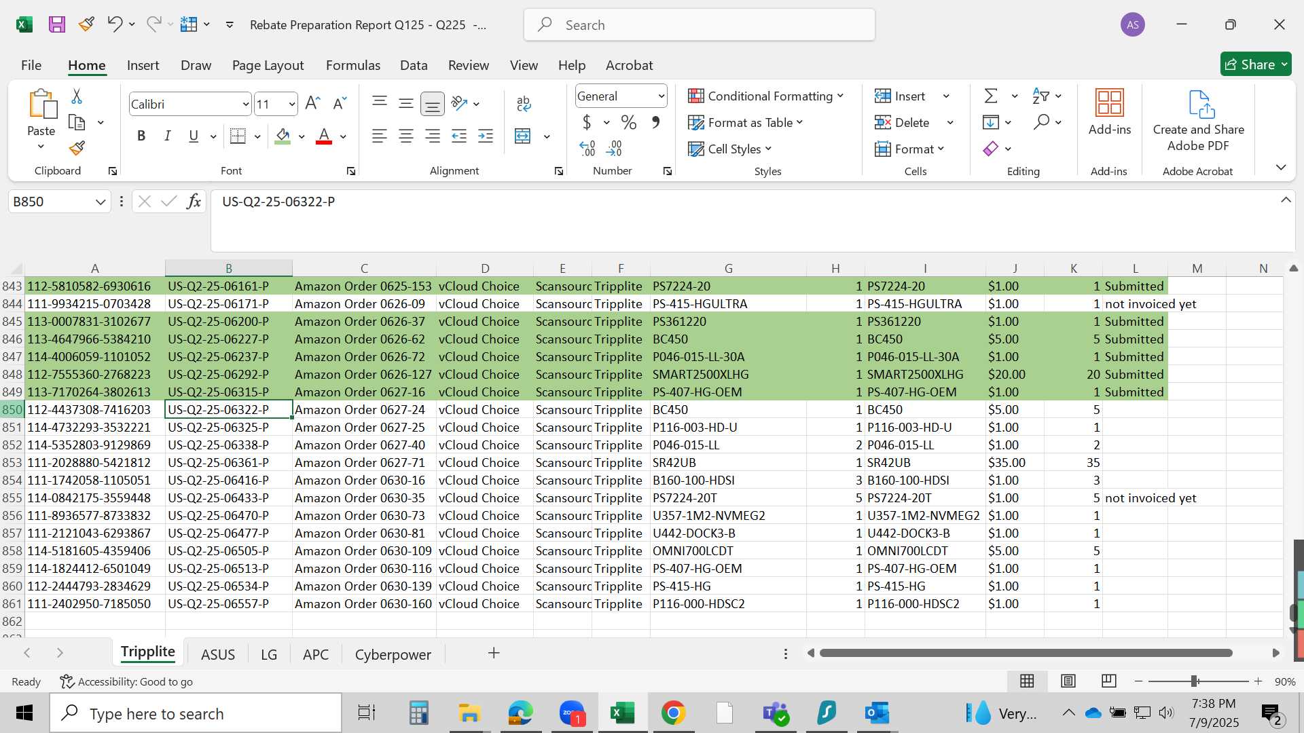This screenshot has height=733, width=1304.
Task: Click the Search box in title bar
Action: click(x=700, y=25)
